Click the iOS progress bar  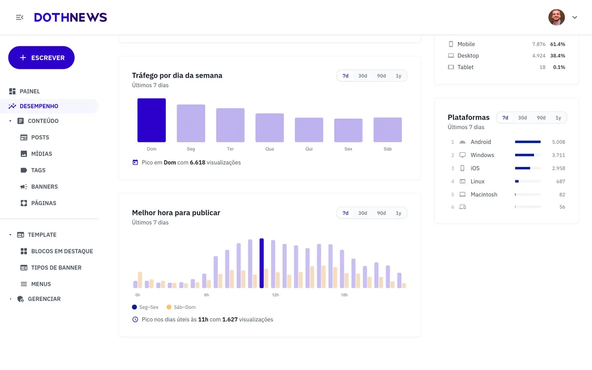tap(528, 168)
